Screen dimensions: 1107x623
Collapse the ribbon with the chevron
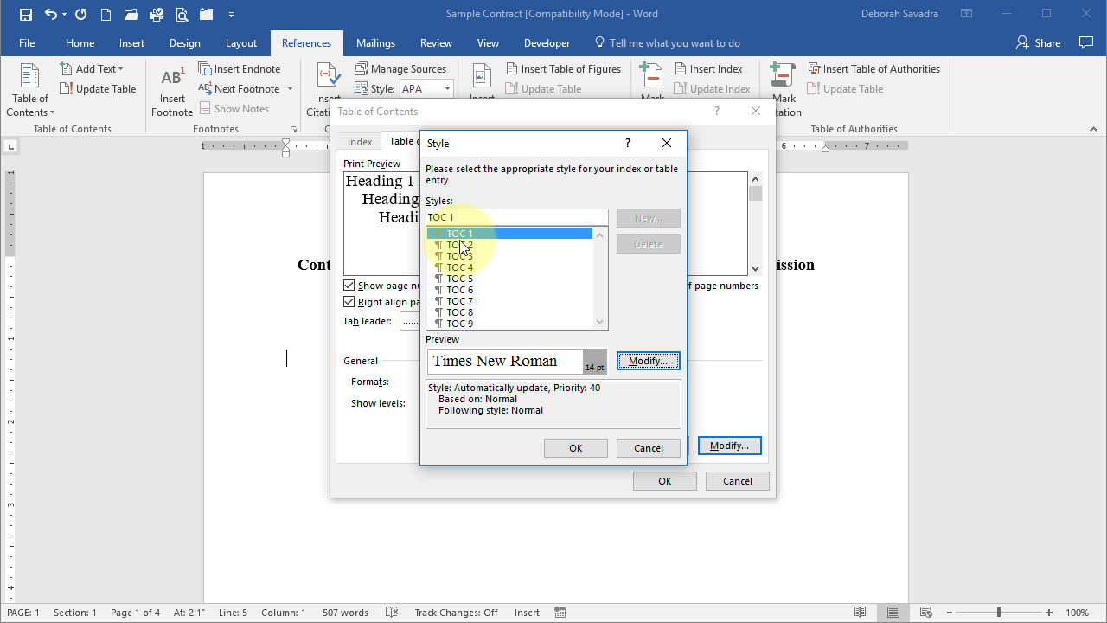pyautogui.click(x=1094, y=129)
